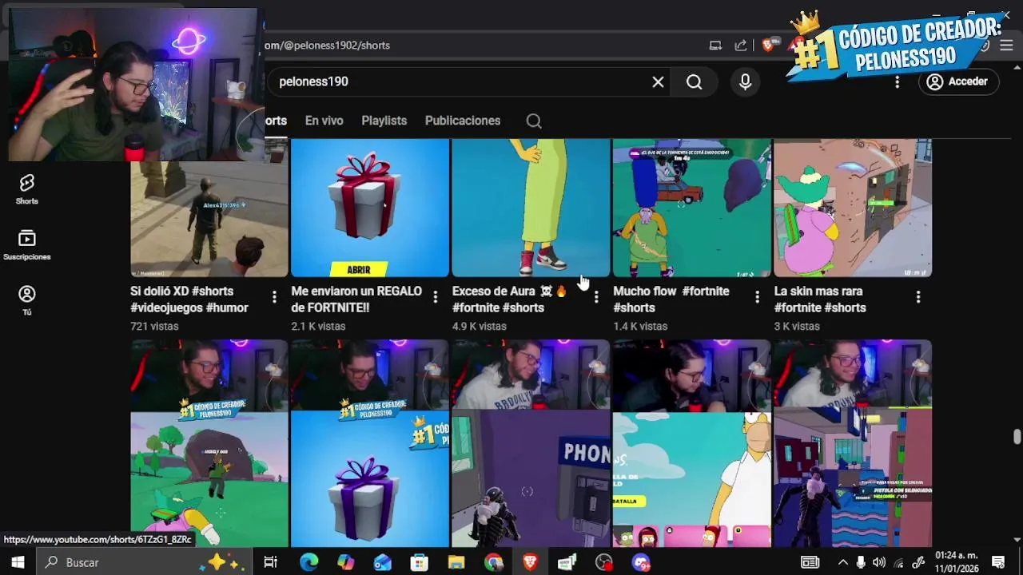Viewport: 1023px width, 575px height.
Task: Click the browser address bar URL
Action: click(328, 46)
